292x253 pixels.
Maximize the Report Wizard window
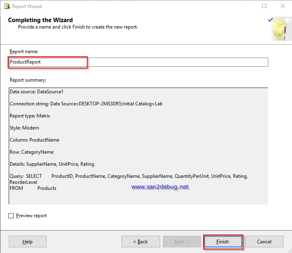(264, 6)
